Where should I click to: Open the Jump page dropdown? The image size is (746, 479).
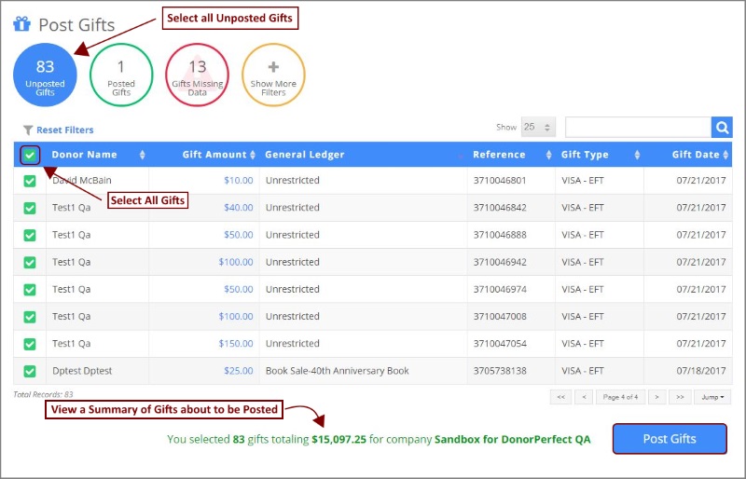tap(712, 397)
